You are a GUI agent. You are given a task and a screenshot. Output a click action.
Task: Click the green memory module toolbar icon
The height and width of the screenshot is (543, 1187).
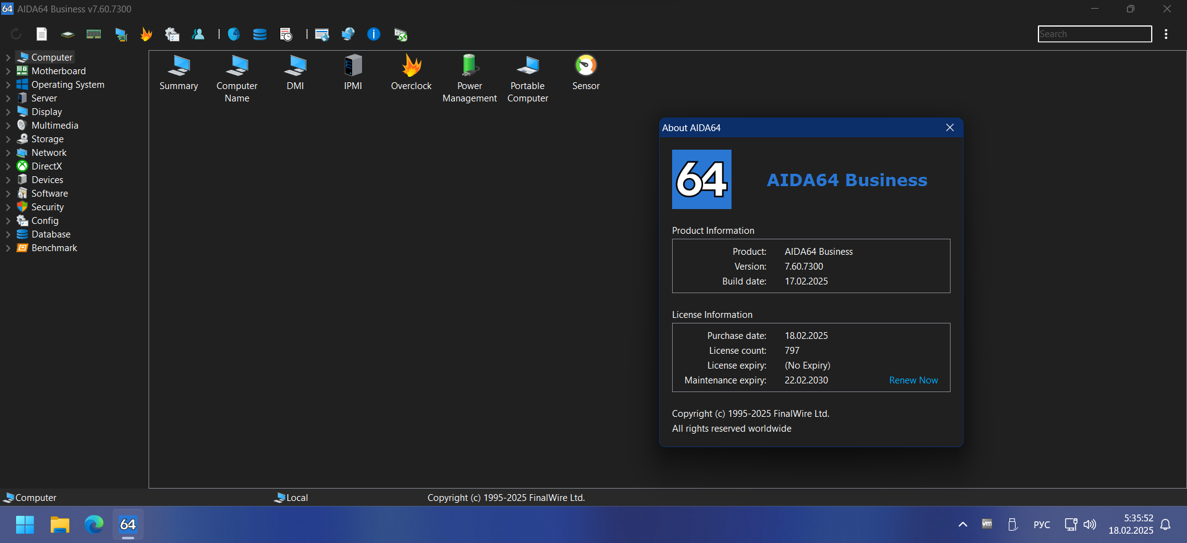[x=94, y=34]
